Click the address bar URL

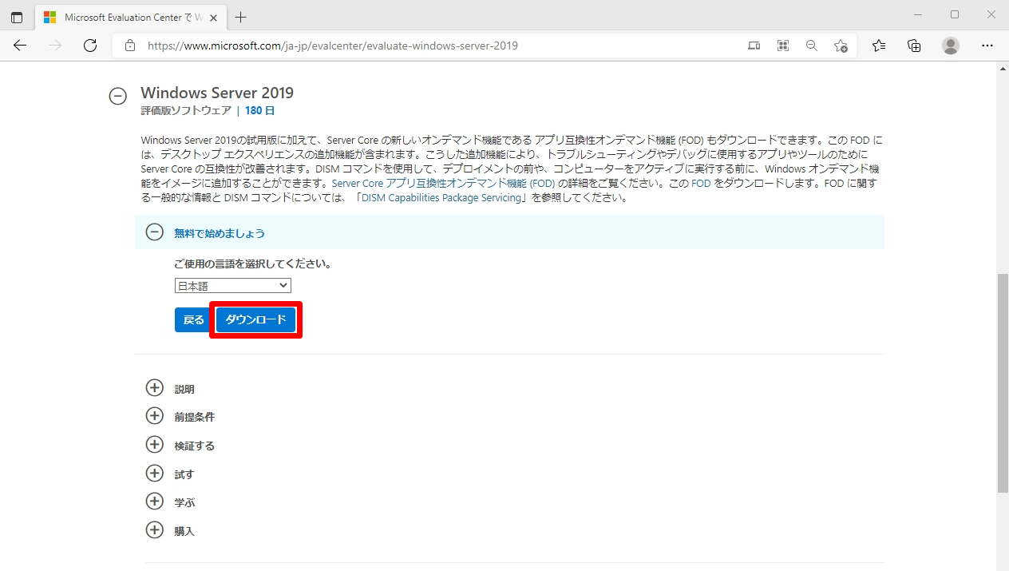pos(333,46)
